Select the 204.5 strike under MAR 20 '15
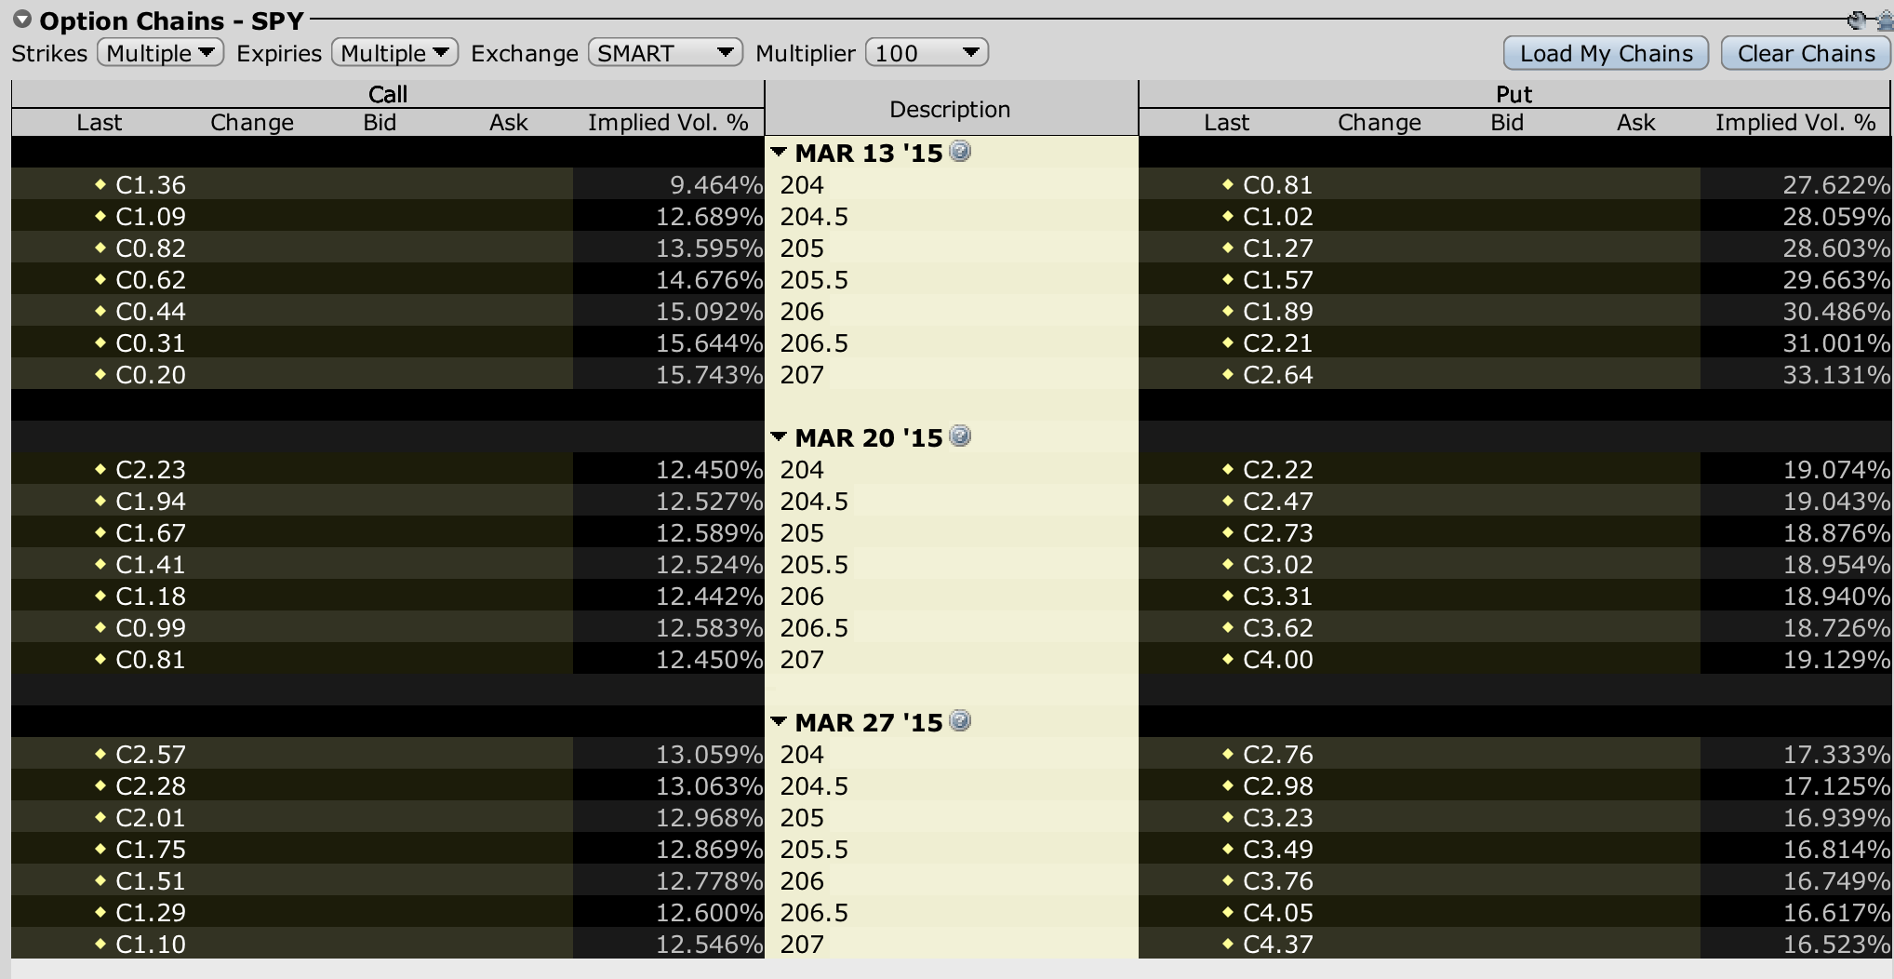The height and width of the screenshot is (979, 1894). click(814, 502)
